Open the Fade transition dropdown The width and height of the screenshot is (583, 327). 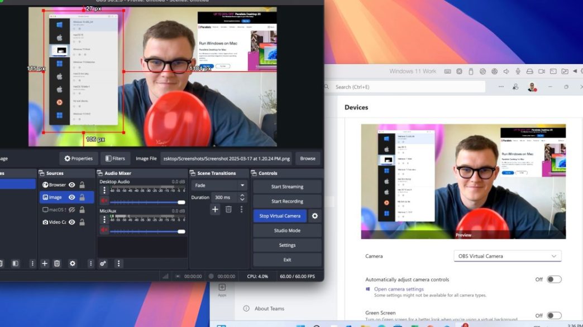click(x=219, y=186)
